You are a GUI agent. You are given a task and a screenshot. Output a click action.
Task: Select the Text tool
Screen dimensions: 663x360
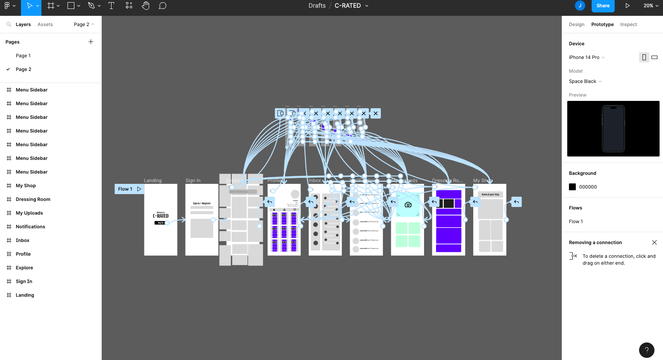(x=111, y=6)
